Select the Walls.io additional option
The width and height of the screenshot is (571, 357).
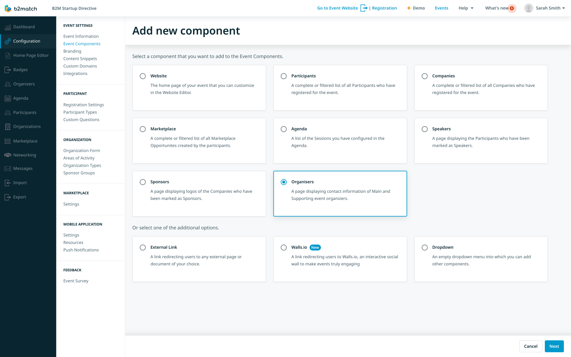[284, 247]
